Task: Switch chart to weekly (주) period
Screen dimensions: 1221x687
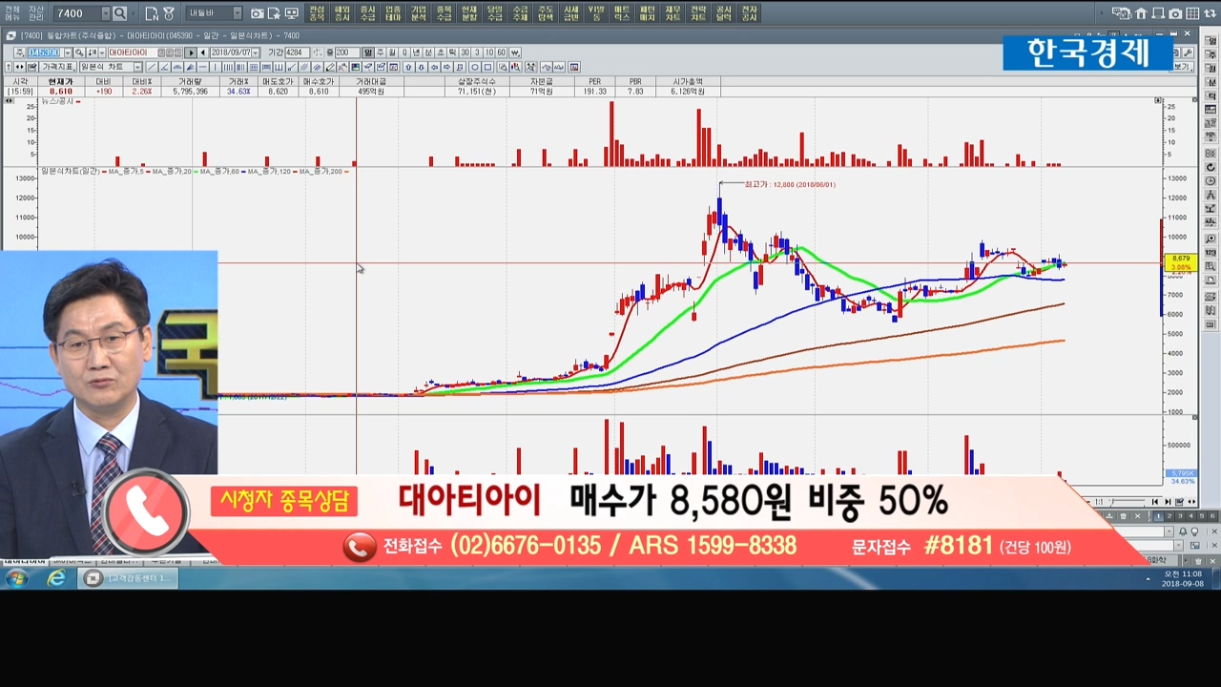Action: coord(381,52)
